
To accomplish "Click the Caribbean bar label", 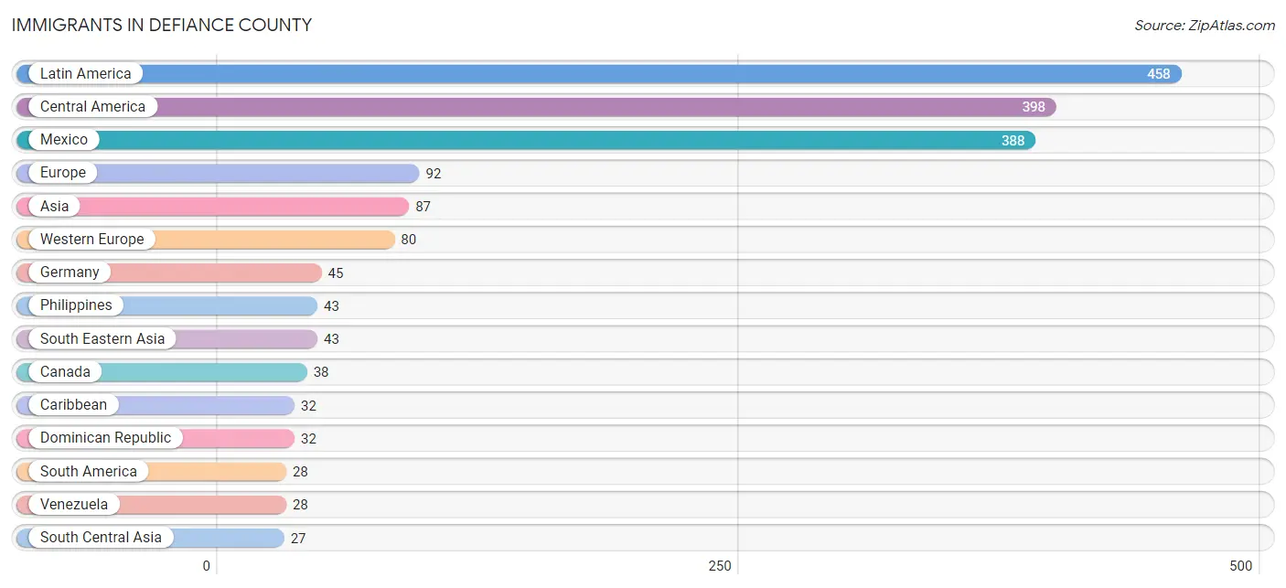I will 73,405.
